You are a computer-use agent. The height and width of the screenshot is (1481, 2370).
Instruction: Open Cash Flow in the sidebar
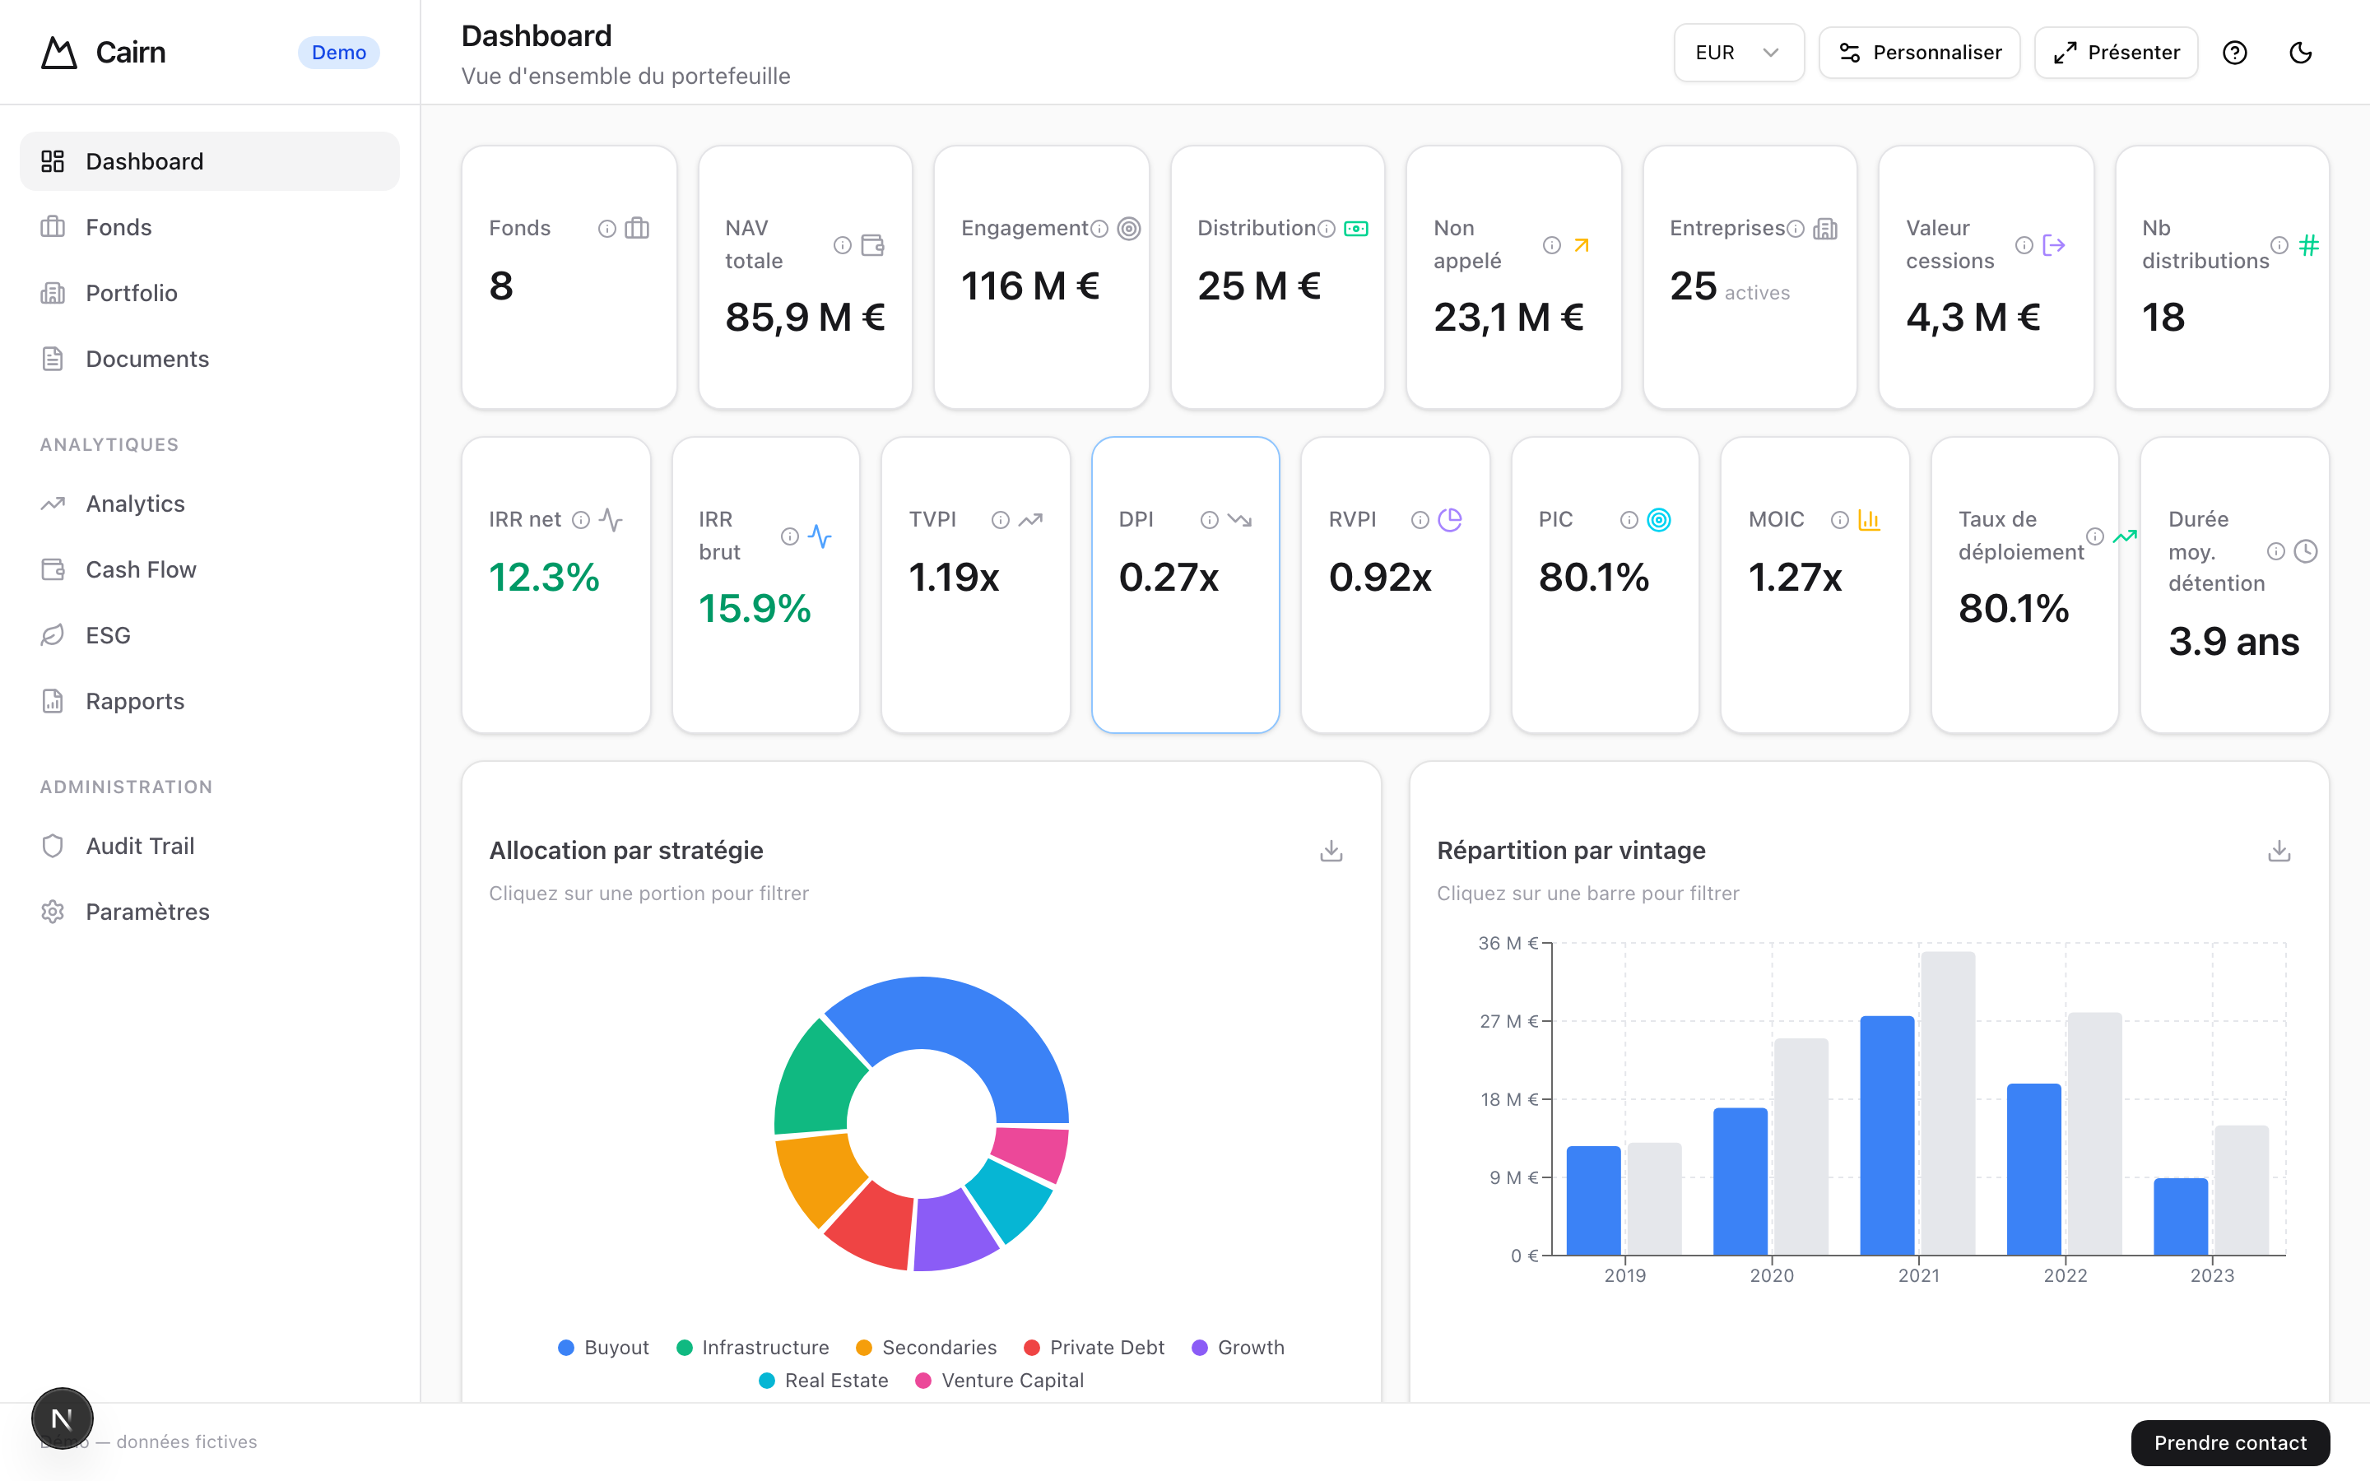(140, 569)
